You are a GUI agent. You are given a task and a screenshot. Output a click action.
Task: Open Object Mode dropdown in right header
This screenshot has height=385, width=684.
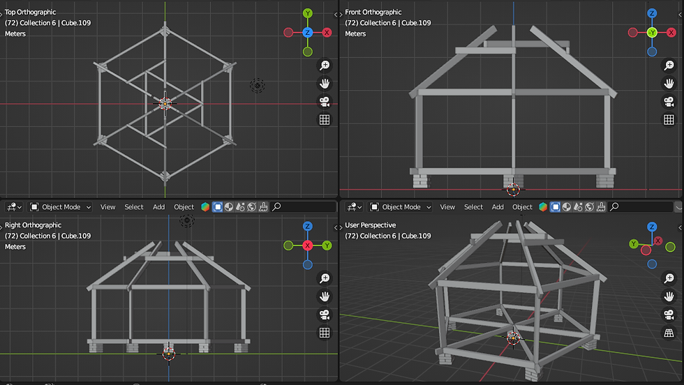click(x=401, y=206)
